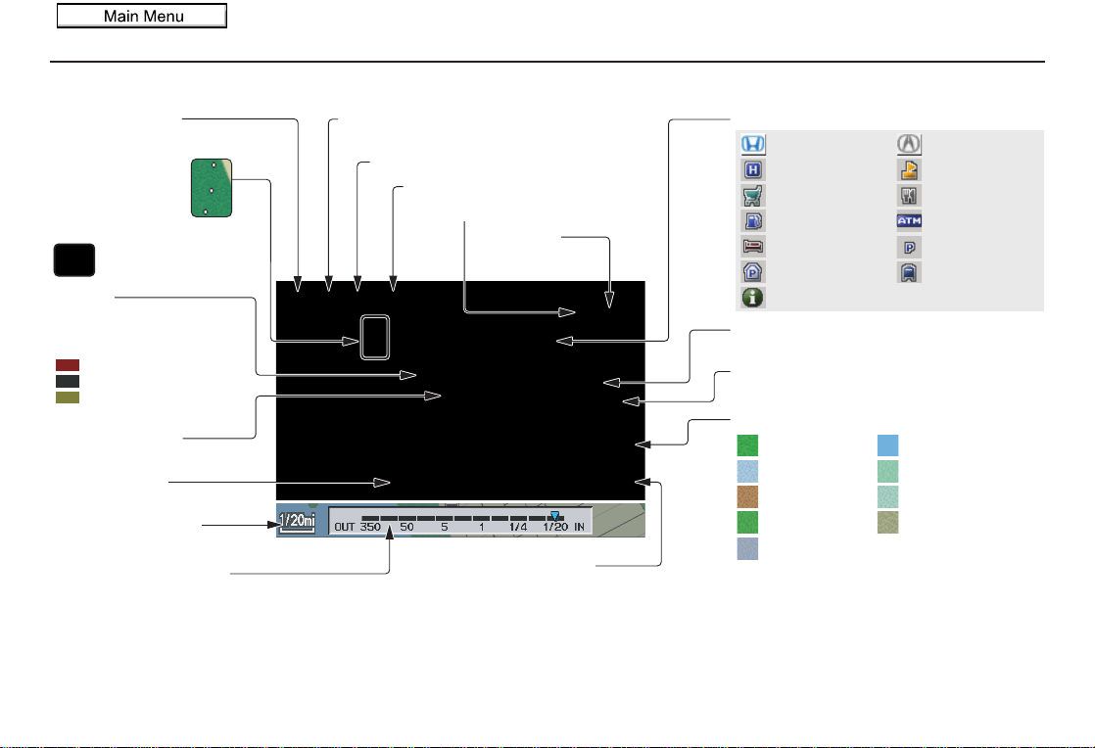The image size is (1095, 748).
Task: Click the OUT label on zoom bar
Action: (345, 527)
